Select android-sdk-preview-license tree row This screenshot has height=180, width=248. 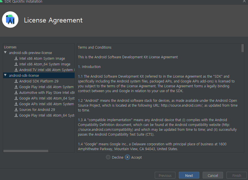point(39,53)
